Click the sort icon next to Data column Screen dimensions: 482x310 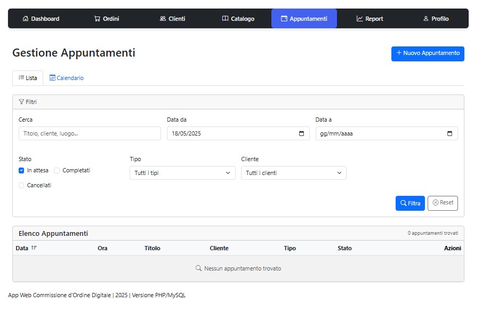tap(34, 248)
